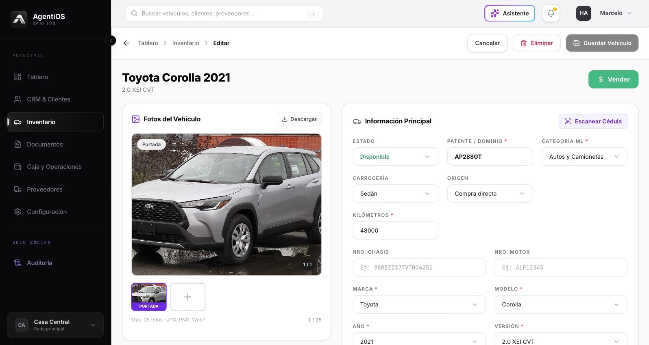Expand the Carrocería dropdown showing Sedán

click(395, 194)
